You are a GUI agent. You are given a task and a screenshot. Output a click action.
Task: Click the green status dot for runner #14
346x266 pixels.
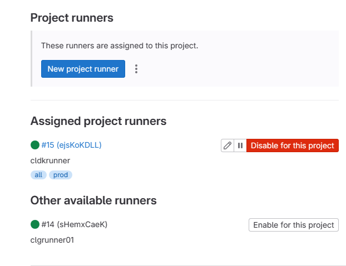pos(35,225)
